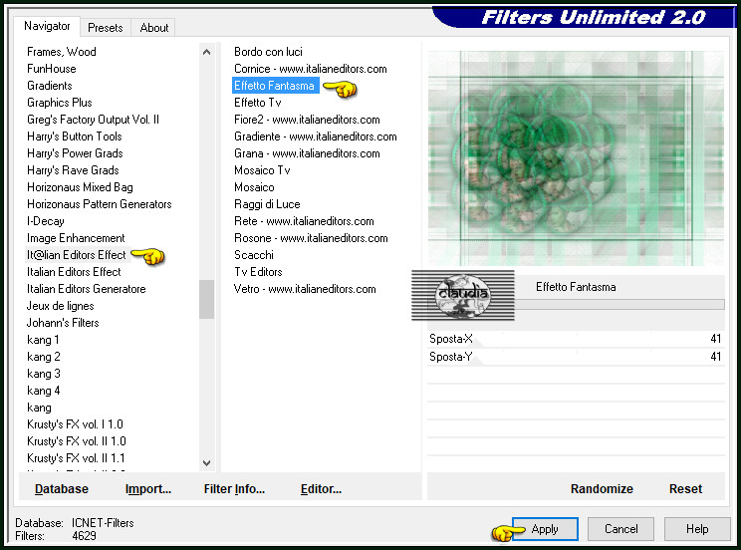Viewport: 741px width, 550px height.
Task: Choose Bordo con luci filter
Action: [x=268, y=52]
